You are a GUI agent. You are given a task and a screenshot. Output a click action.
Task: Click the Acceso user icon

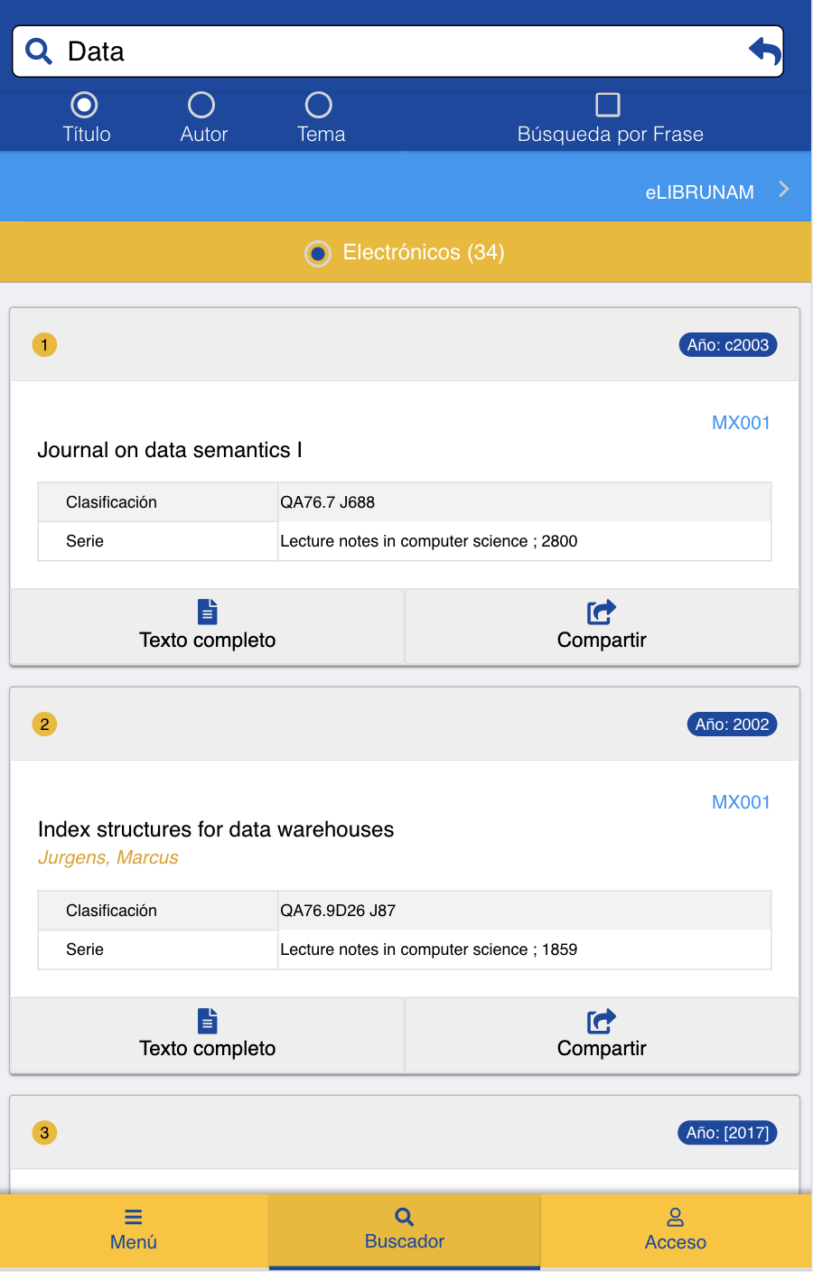click(676, 1217)
